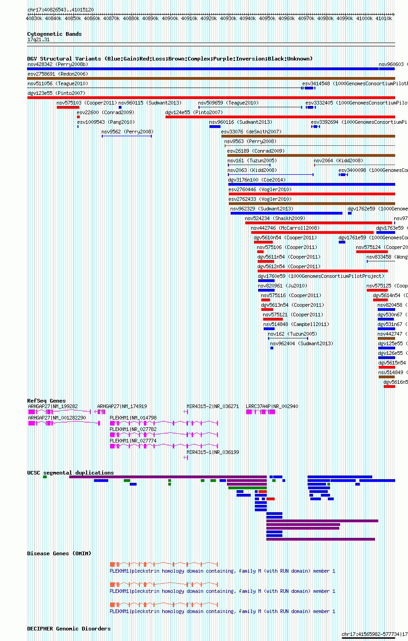Click nsv514848 (Campbell2011) label

296,325
